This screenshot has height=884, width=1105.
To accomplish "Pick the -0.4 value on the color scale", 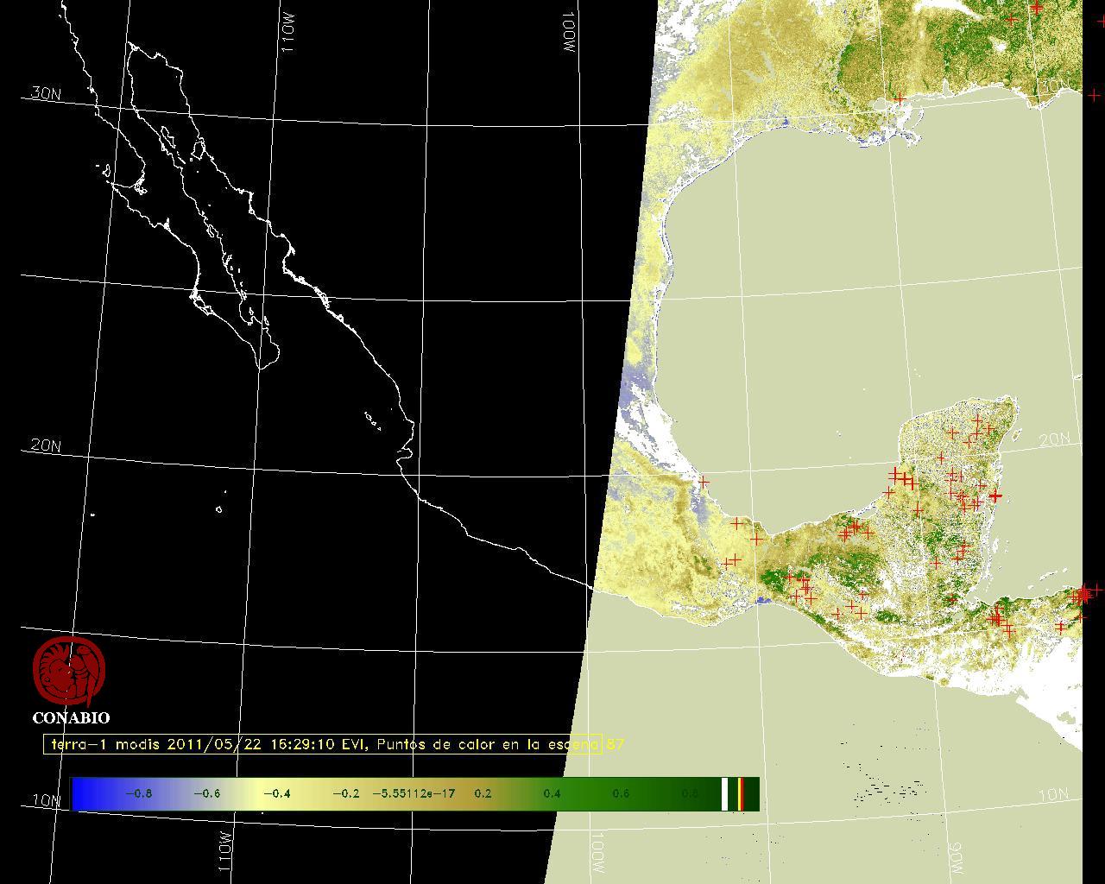I will [275, 793].
